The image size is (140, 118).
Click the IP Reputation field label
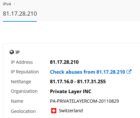click(x=25, y=72)
